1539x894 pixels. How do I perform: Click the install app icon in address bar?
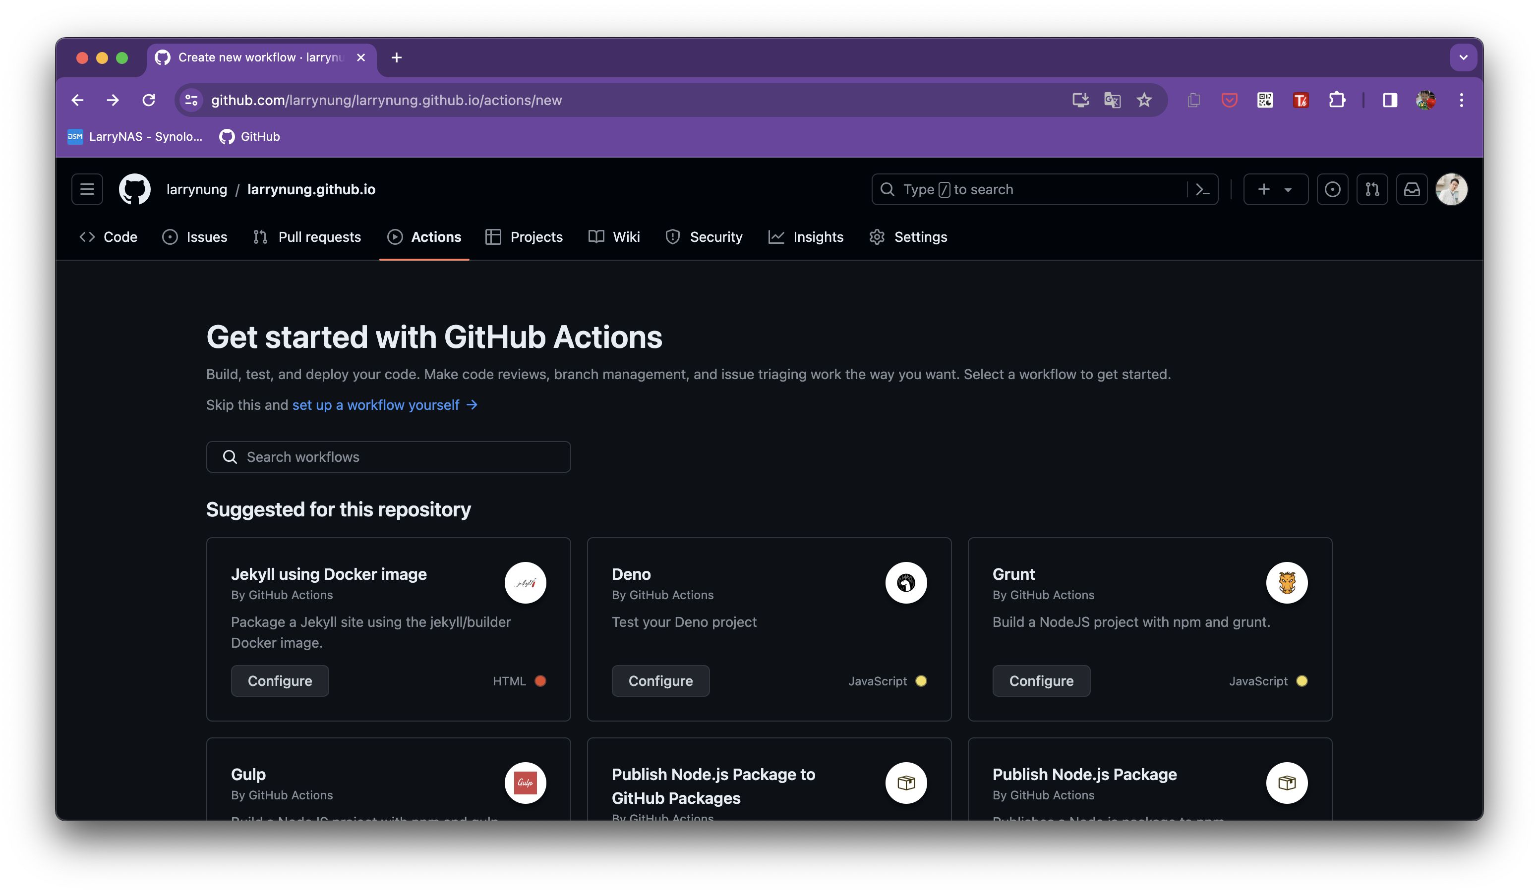pyautogui.click(x=1080, y=100)
